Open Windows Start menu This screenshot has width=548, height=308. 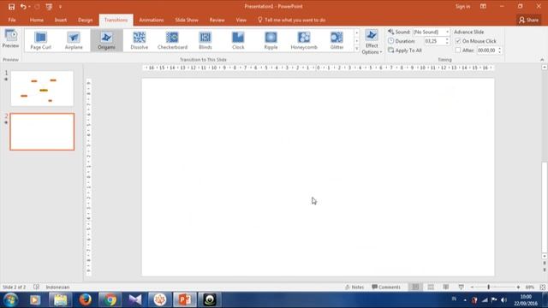[x=11, y=300]
